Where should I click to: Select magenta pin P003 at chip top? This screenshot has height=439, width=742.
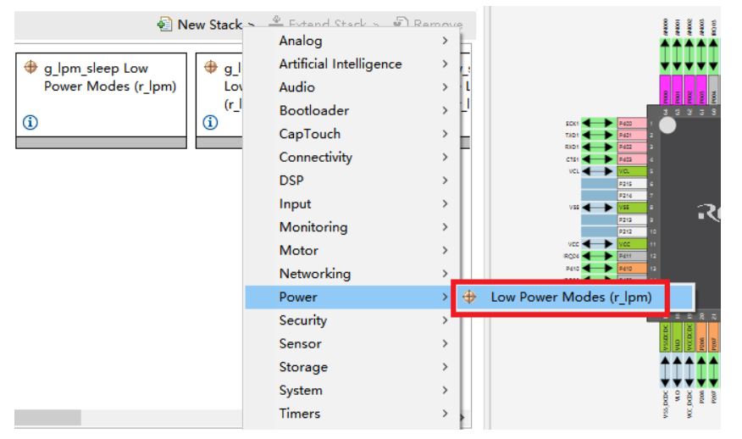point(701,90)
